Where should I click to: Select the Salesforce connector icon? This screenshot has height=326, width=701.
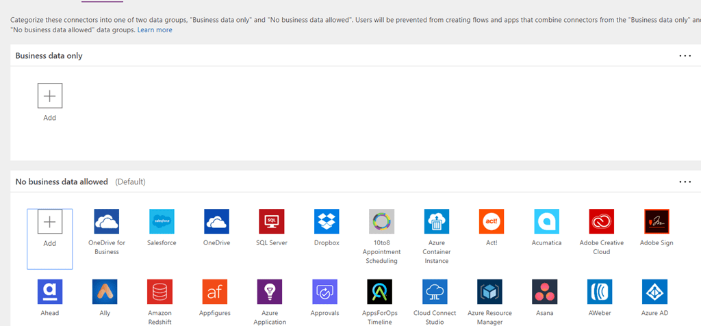162,221
